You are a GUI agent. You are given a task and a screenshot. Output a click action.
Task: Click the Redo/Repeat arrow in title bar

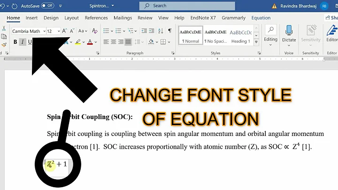click(x=15, y=6)
